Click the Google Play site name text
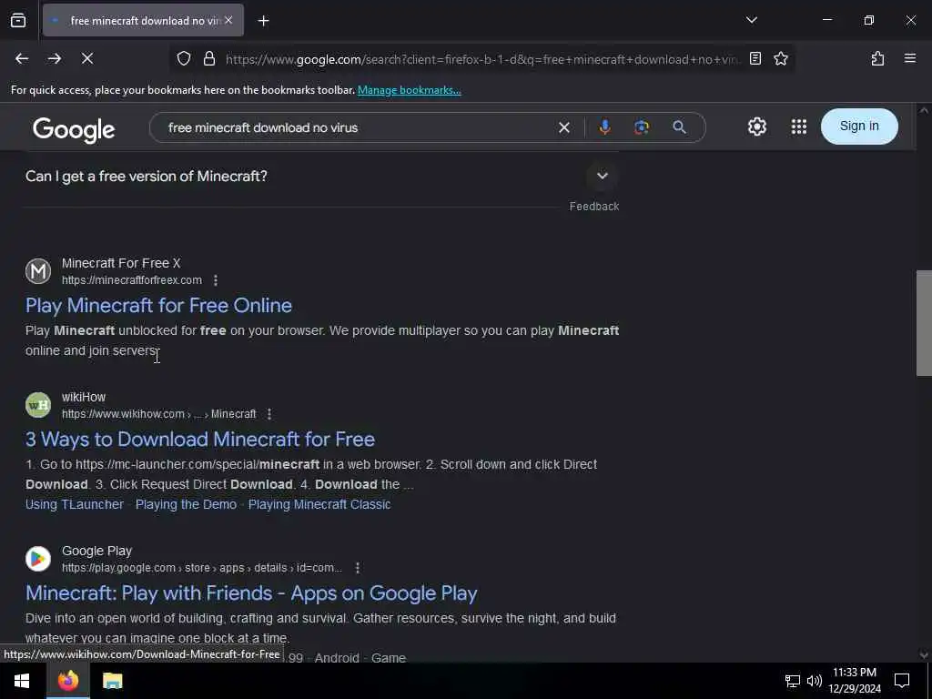 point(96,551)
